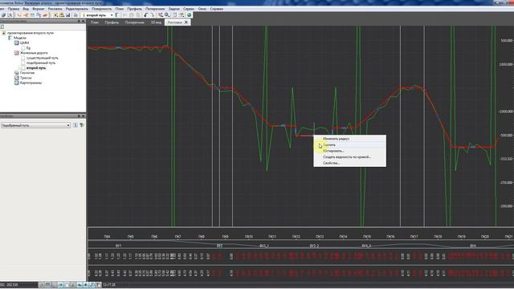Click the filter icon at properties panel right edge
514x289 pixels.
[x=82, y=125]
